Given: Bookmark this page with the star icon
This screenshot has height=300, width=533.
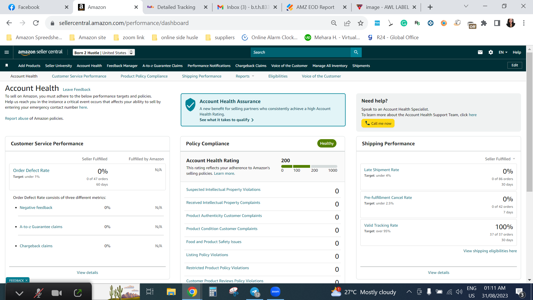Looking at the screenshot, I should (361, 23).
